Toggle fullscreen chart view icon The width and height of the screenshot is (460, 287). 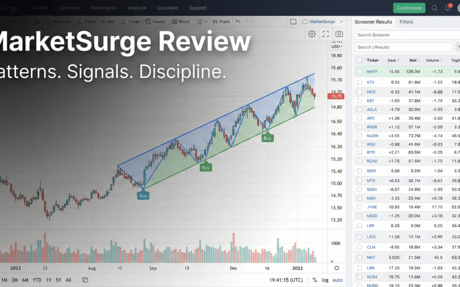pos(326,34)
